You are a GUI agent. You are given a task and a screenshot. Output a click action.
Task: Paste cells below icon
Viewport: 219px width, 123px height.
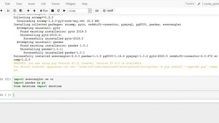point(21,11)
